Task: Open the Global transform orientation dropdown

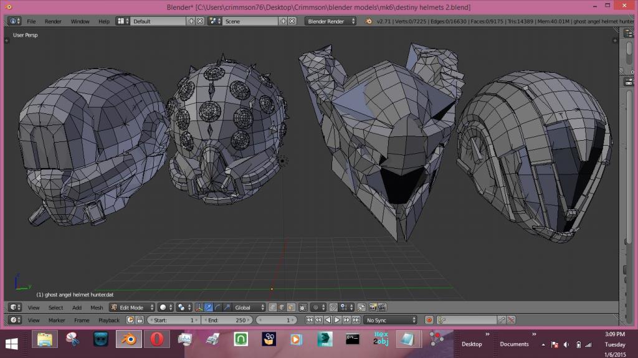Action: [x=249, y=307]
